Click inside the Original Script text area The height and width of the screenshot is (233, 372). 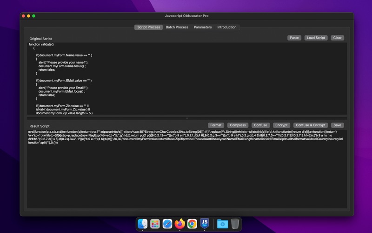[186, 79]
